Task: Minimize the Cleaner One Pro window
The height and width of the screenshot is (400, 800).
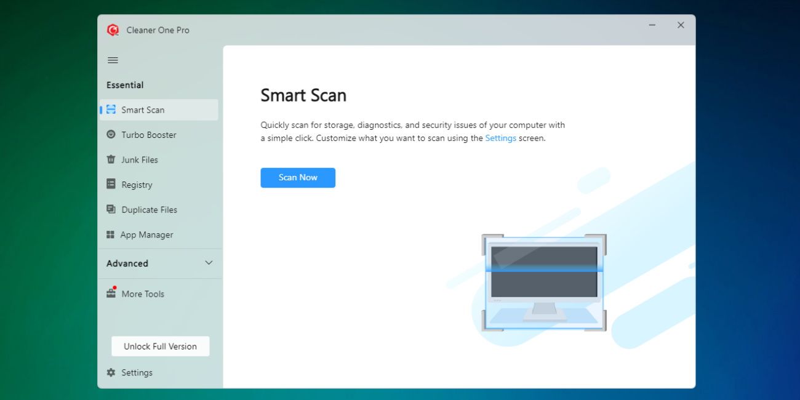Action: pyautogui.click(x=652, y=25)
